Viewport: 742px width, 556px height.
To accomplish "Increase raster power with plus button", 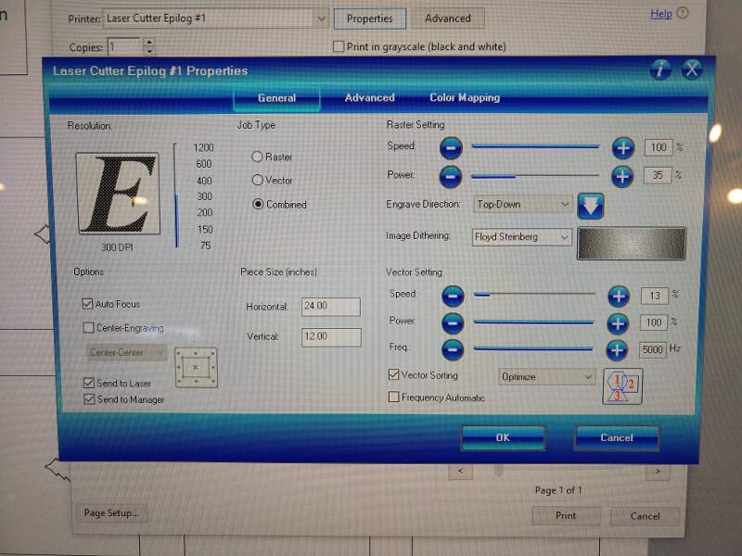I will (622, 176).
